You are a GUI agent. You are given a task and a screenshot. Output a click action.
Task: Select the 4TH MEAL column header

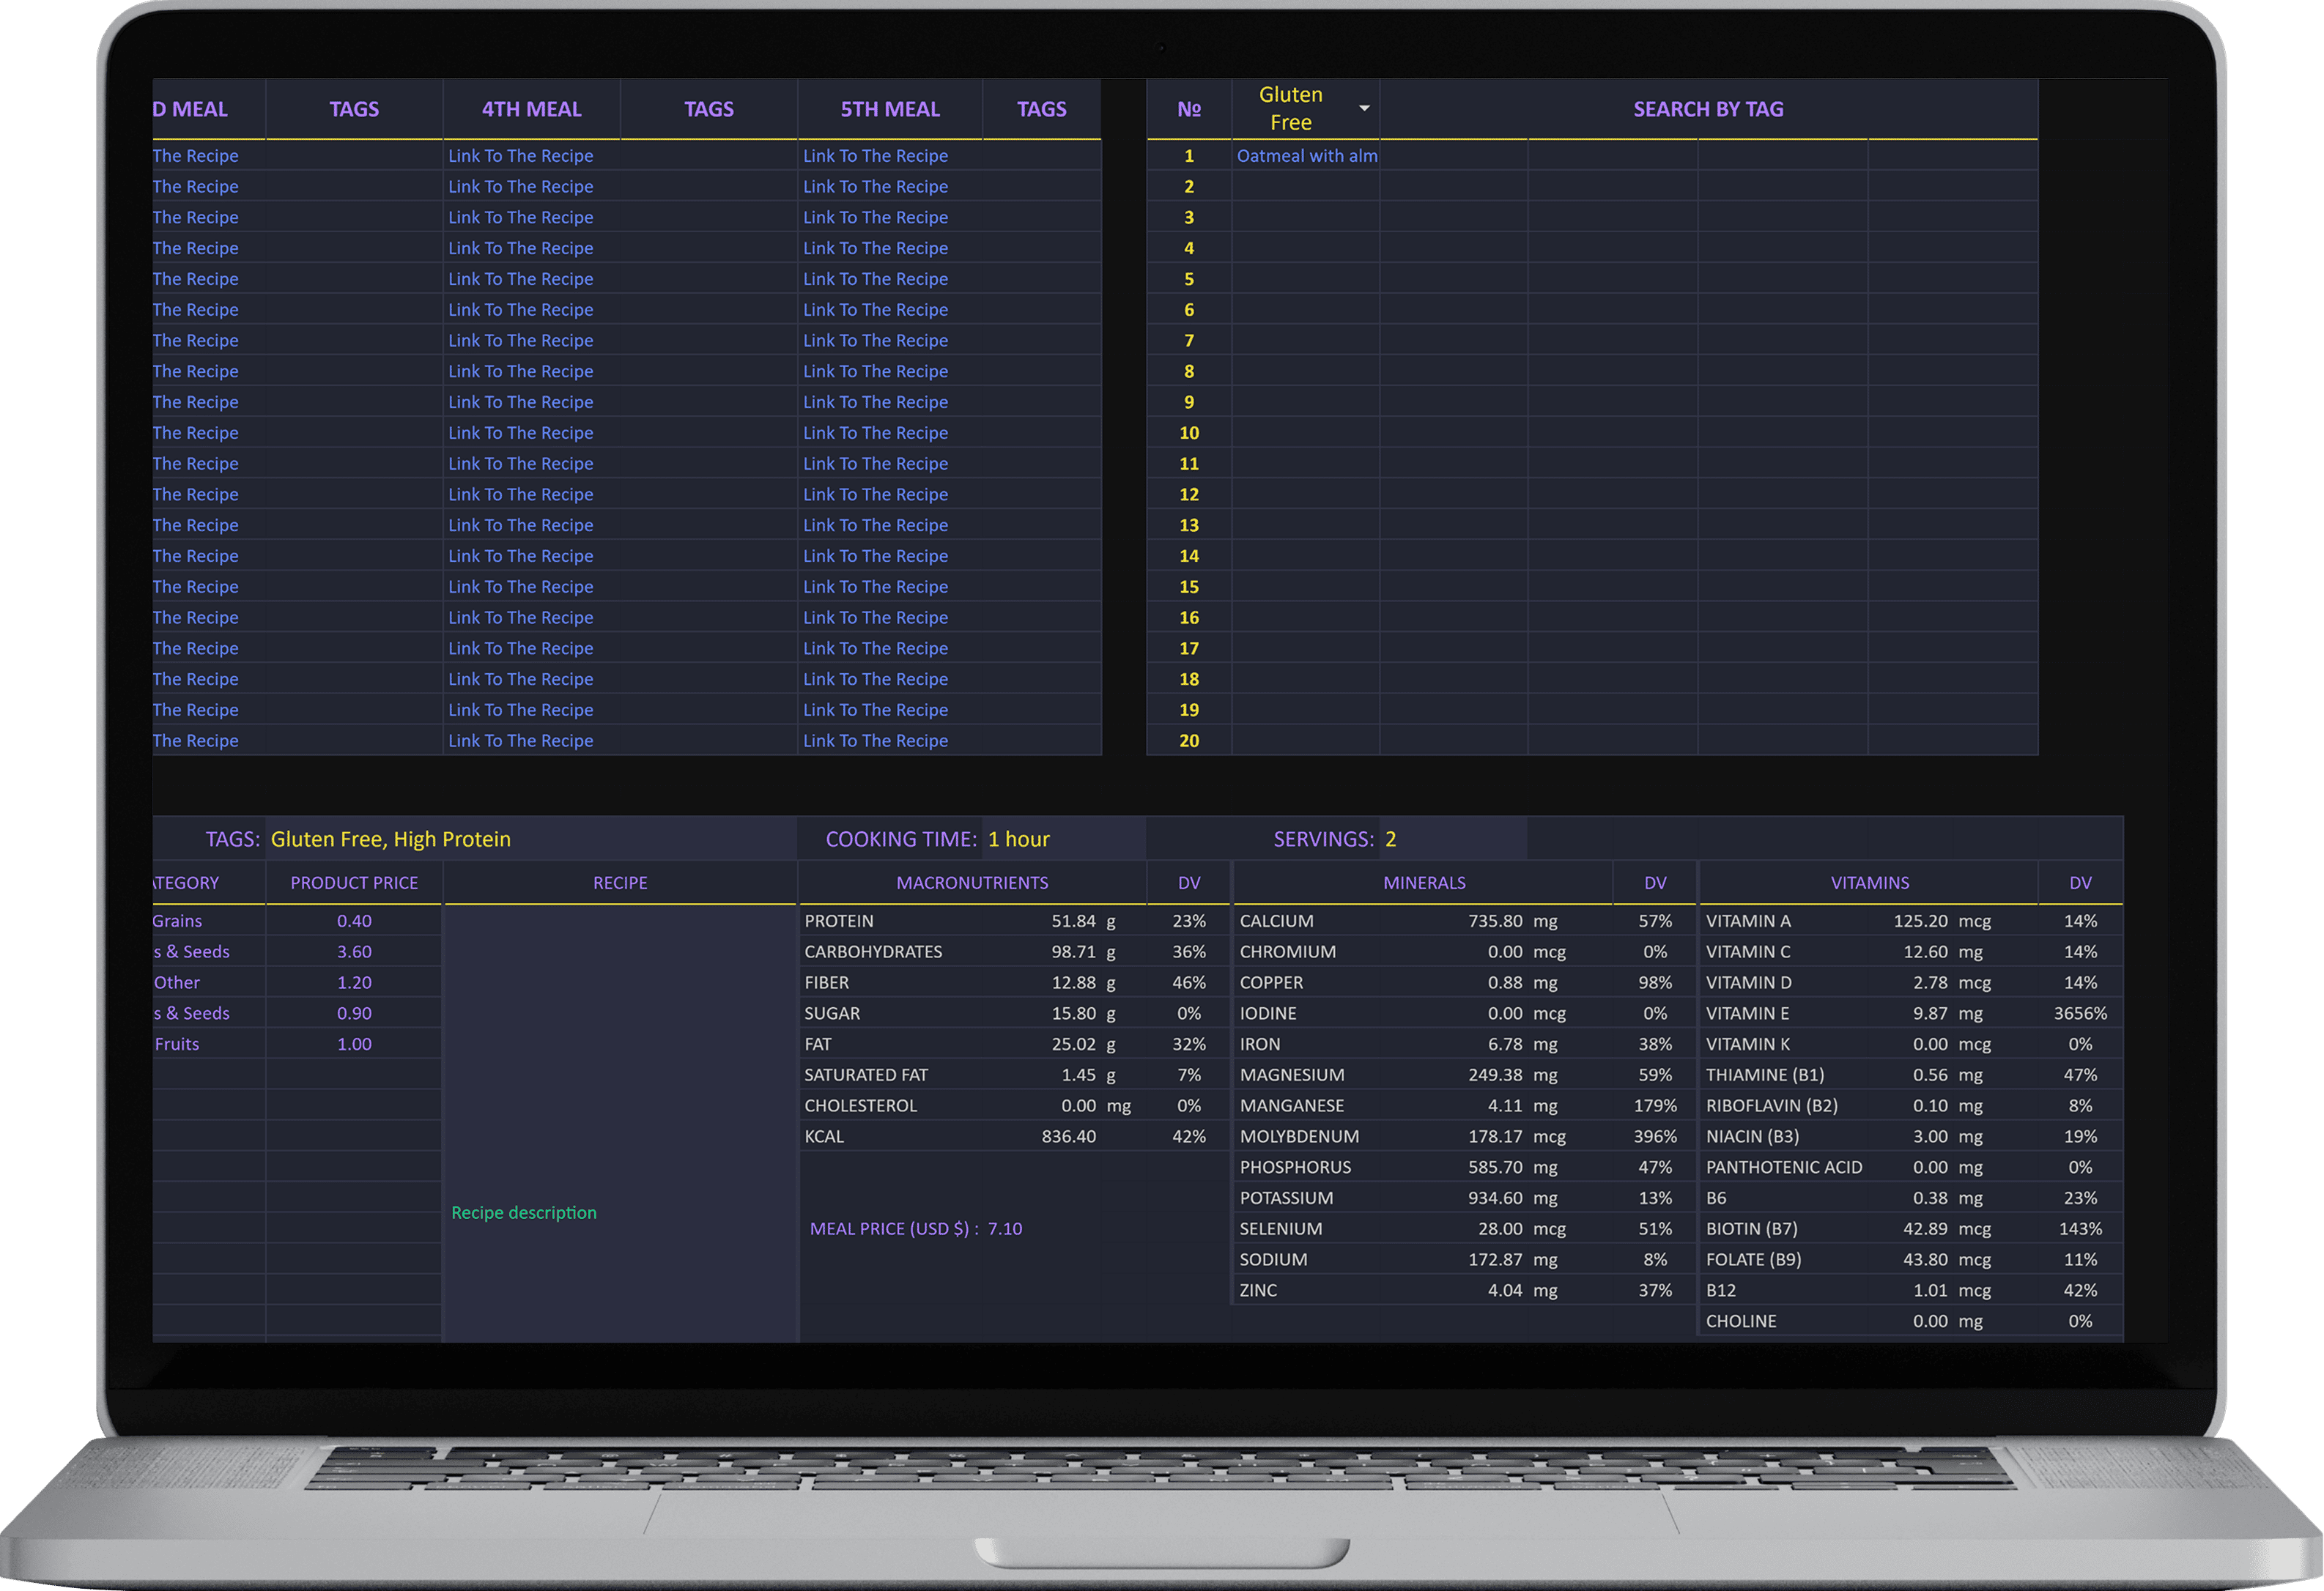click(x=531, y=109)
